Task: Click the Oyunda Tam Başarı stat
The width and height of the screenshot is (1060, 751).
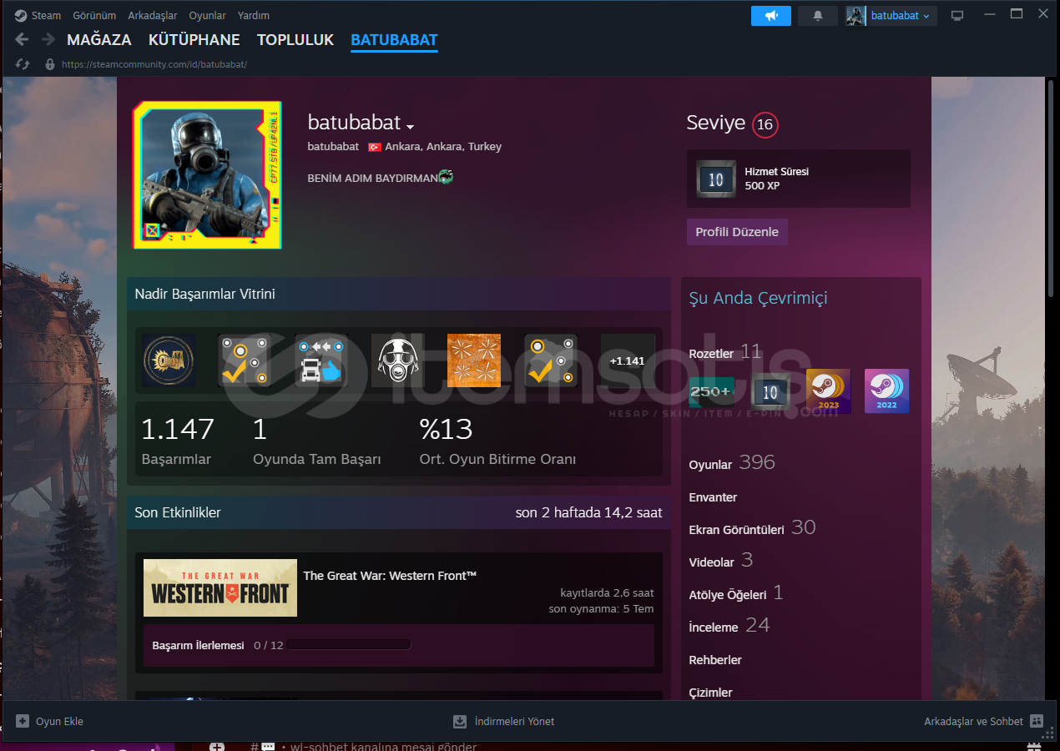Action: tap(316, 441)
